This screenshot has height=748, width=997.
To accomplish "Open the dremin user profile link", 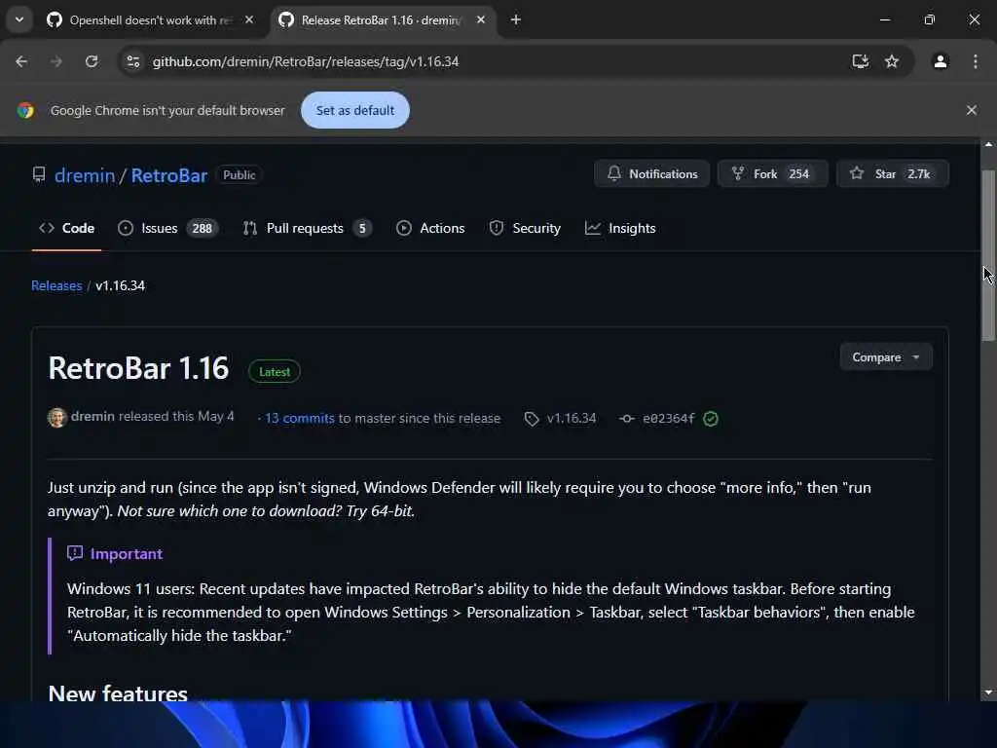I will pyautogui.click(x=85, y=175).
